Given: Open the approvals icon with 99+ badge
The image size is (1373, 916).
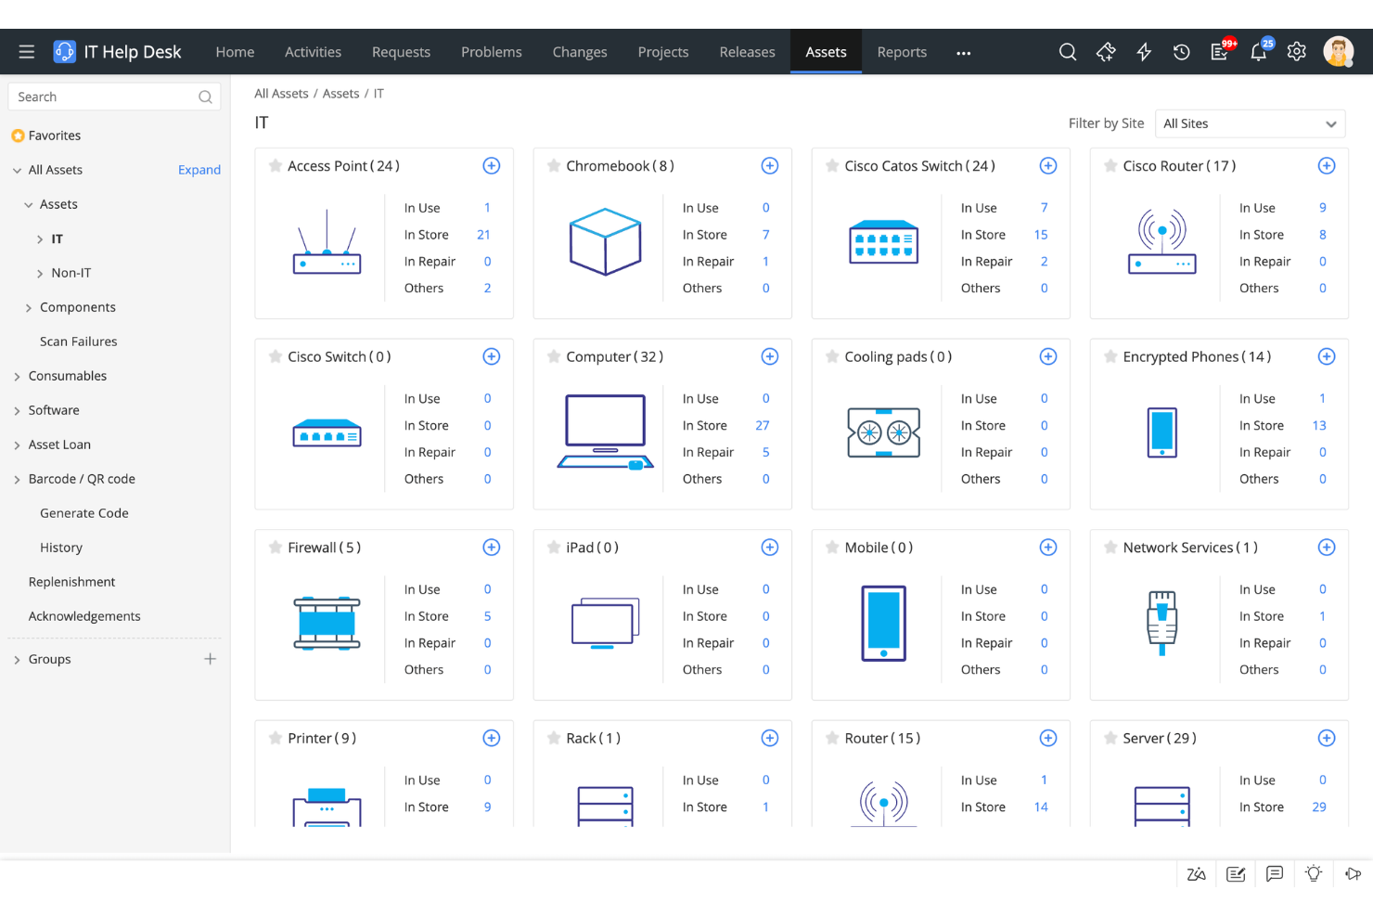Looking at the screenshot, I should 1220,52.
